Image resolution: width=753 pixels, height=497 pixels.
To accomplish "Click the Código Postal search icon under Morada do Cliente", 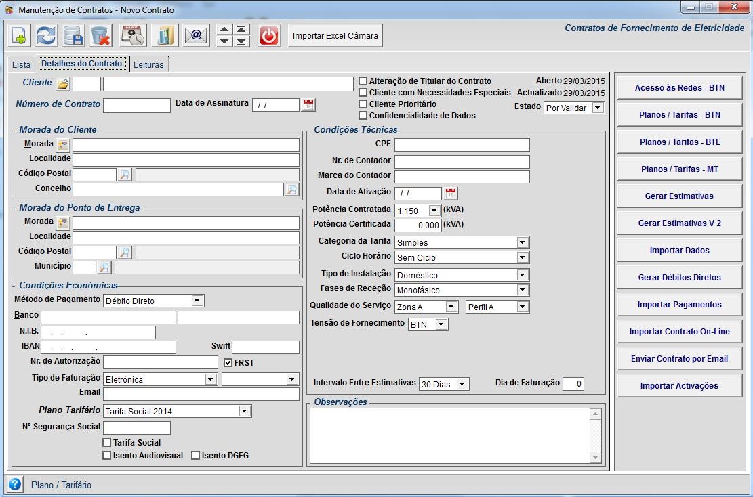I will tap(125, 175).
